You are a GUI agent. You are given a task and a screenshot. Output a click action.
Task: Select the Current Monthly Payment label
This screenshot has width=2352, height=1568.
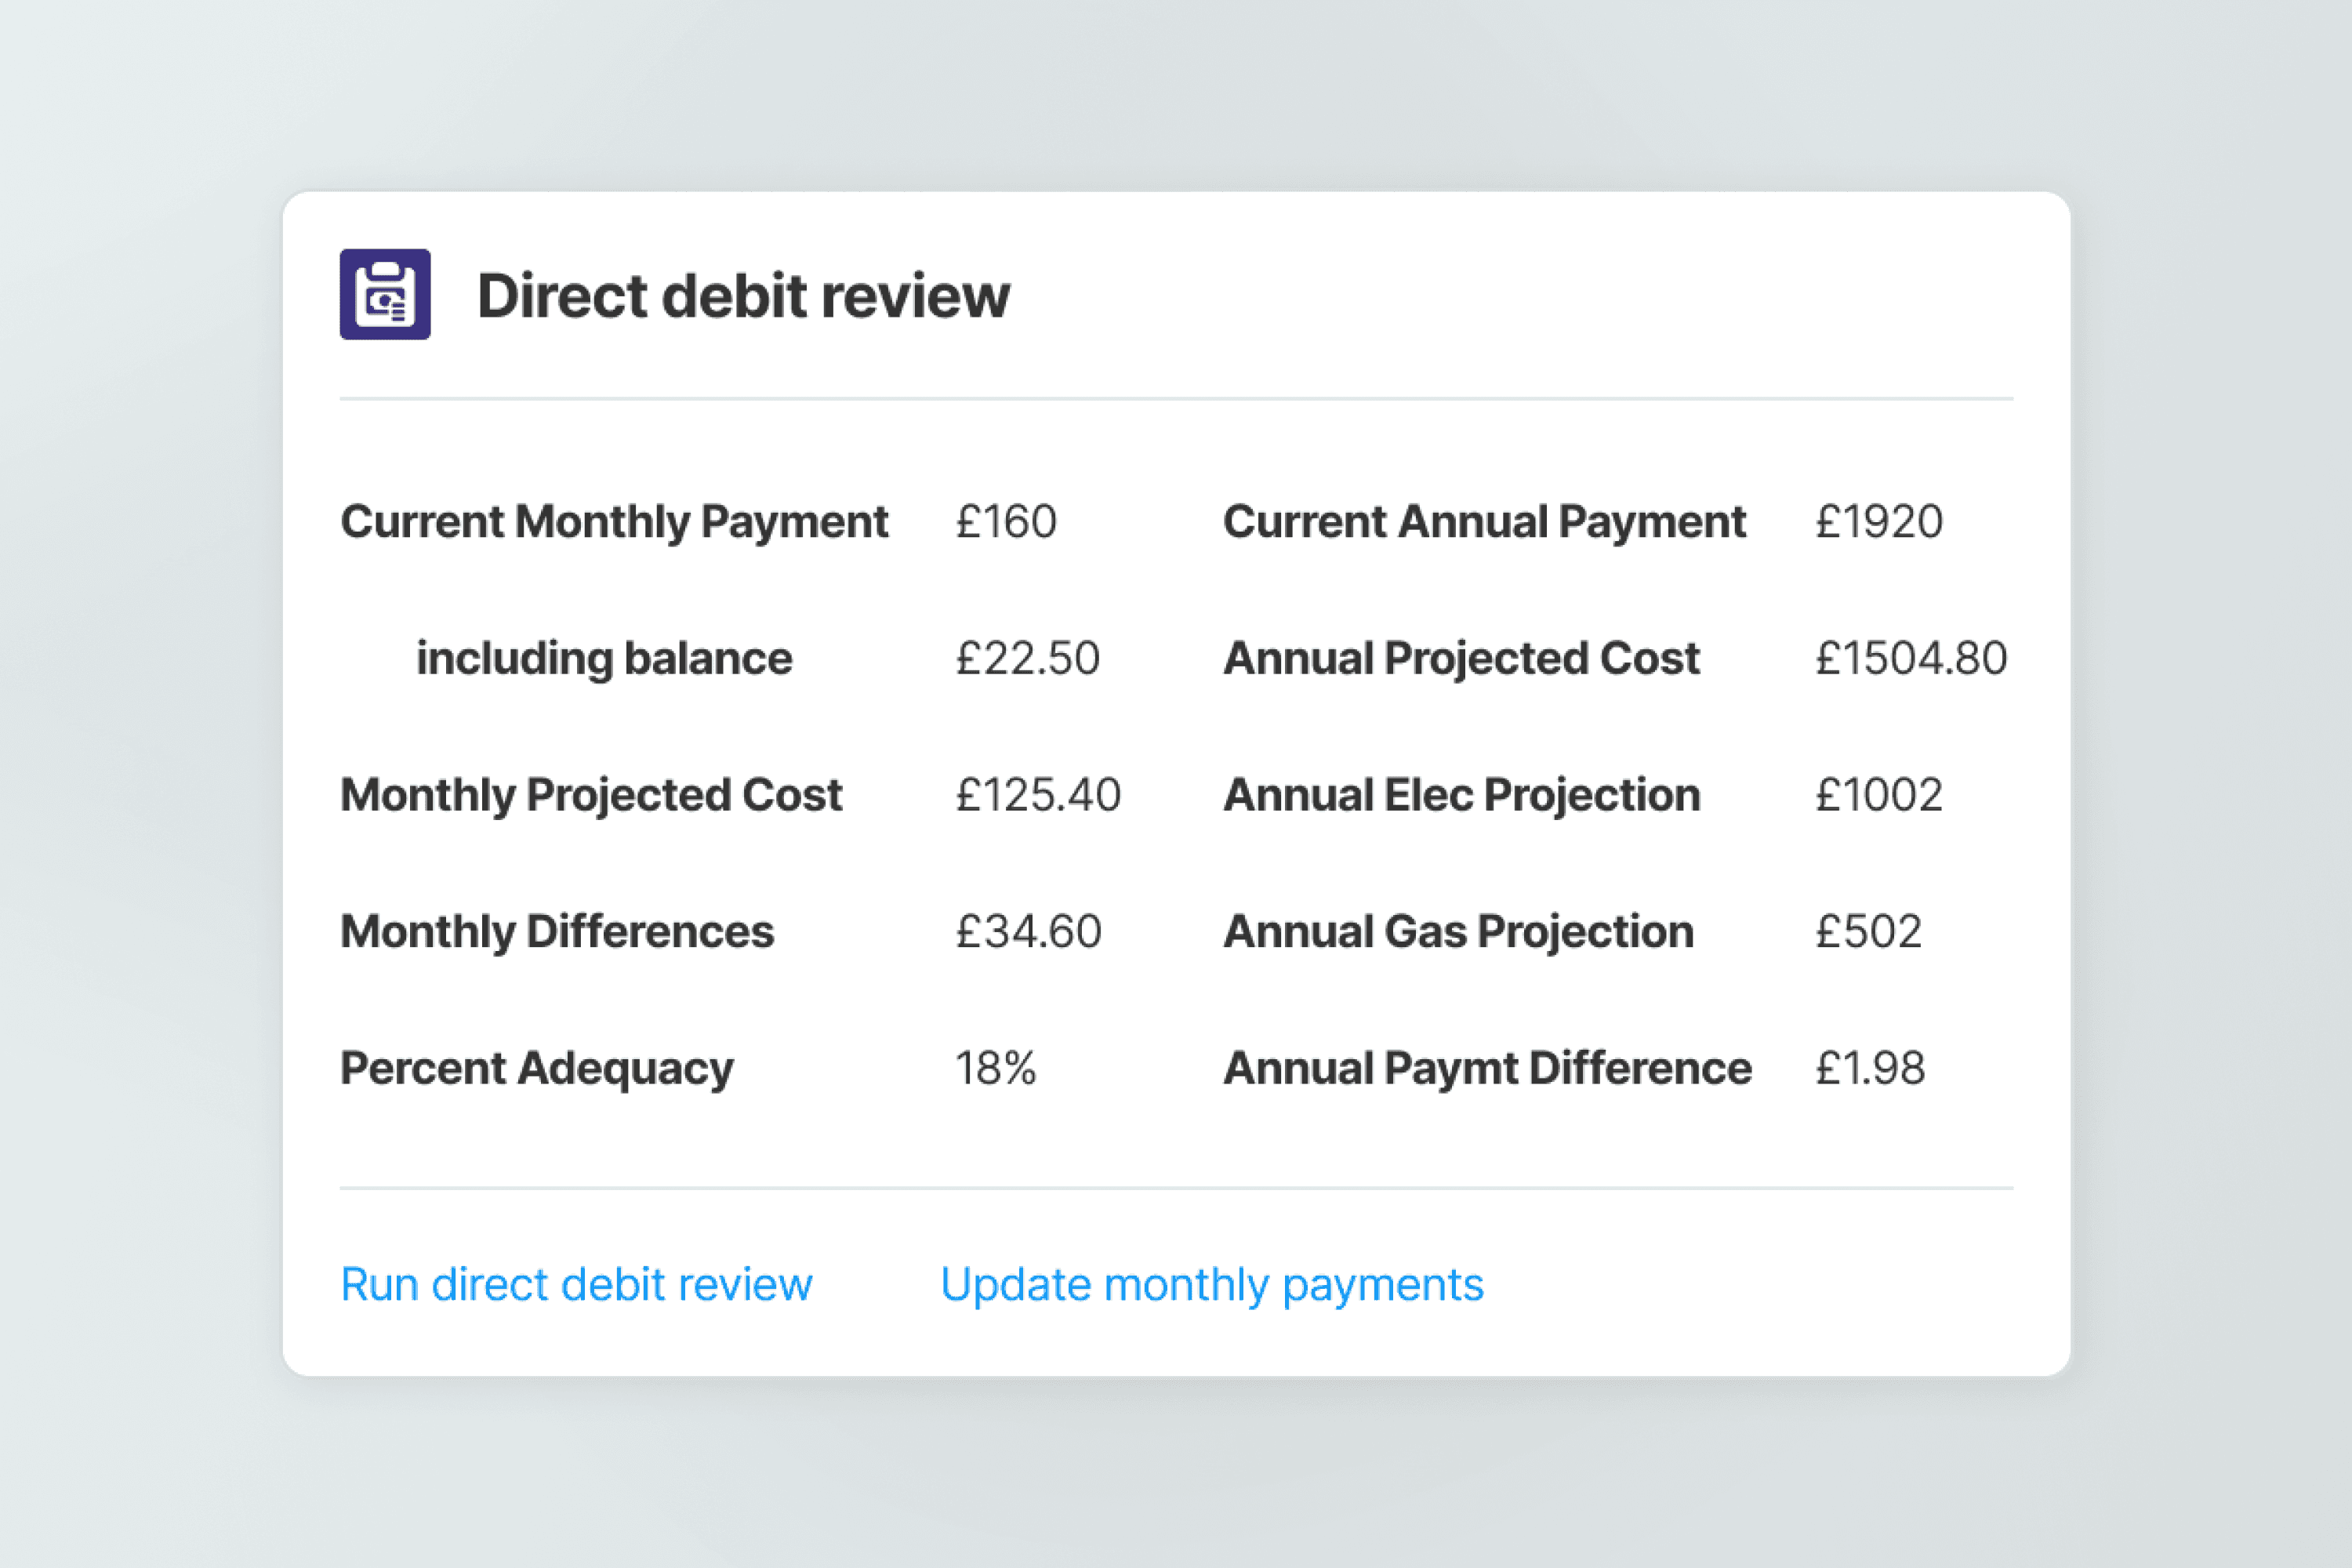point(614,521)
